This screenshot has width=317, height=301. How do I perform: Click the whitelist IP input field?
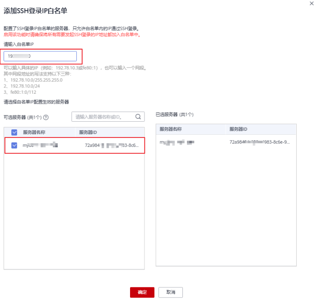(40, 56)
